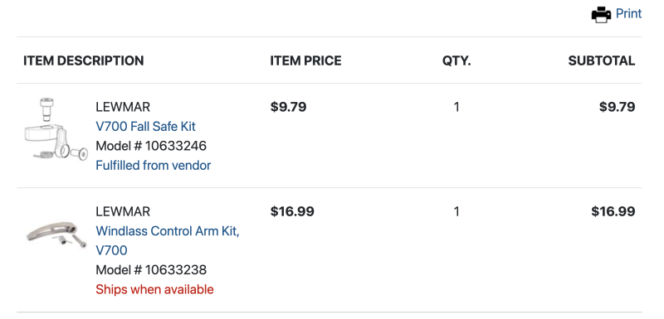Click the $16.99 item price

[x=292, y=211]
